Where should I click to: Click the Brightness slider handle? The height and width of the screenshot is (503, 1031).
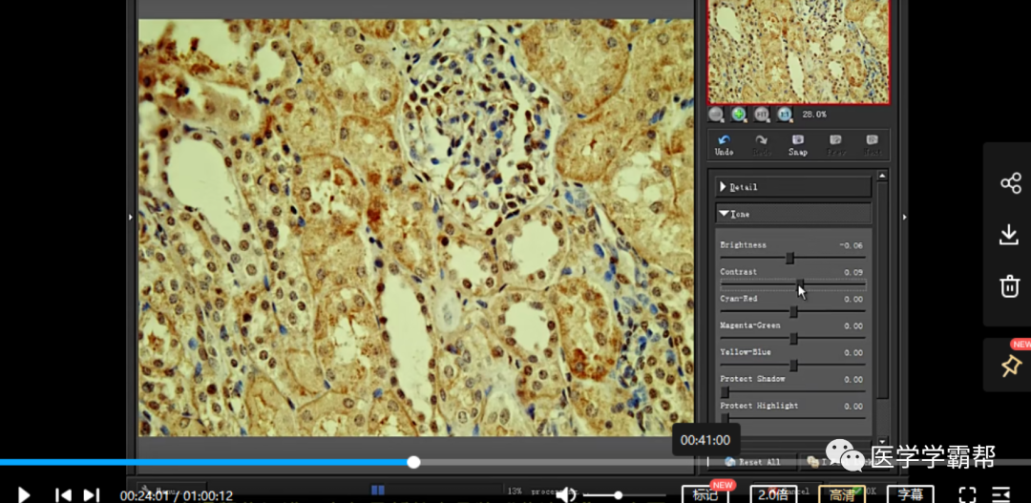click(x=790, y=258)
